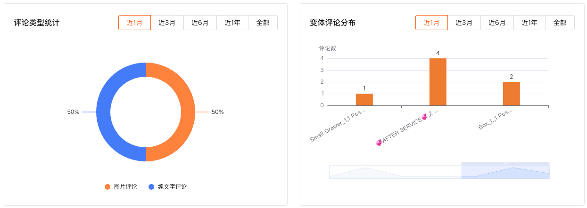Select 近1年 in 评论类型统计 panel
Image resolution: width=587 pixels, height=208 pixels.
[232, 23]
